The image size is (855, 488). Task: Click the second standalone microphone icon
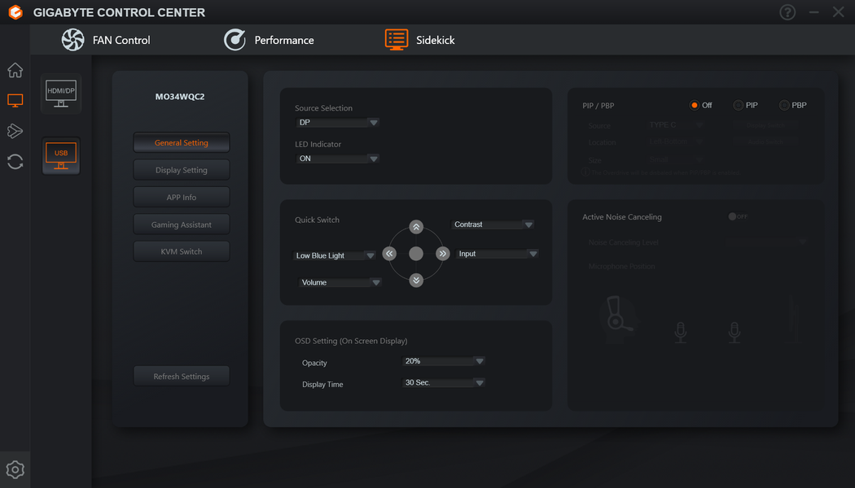pyautogui.click(x=734, y=332)
